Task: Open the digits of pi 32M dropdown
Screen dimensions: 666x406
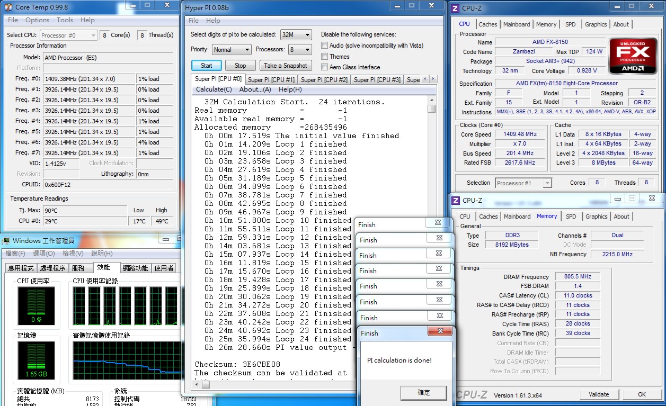Action: [x=296, y=35]
